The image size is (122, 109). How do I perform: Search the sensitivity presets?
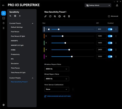(x=10, y=16)
